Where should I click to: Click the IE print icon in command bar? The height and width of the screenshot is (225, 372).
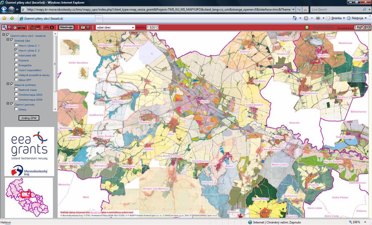(x=318, y=18)
